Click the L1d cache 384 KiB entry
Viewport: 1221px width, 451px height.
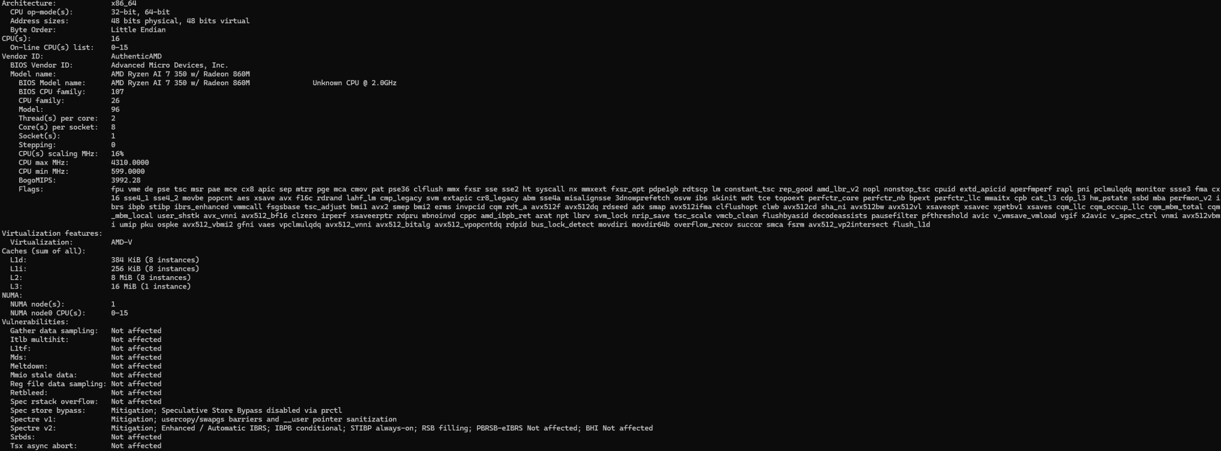click(x=155, y=260)
